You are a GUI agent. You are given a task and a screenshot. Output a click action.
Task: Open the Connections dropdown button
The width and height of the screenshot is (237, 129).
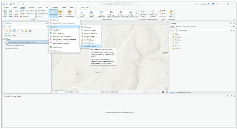[53, 13]
